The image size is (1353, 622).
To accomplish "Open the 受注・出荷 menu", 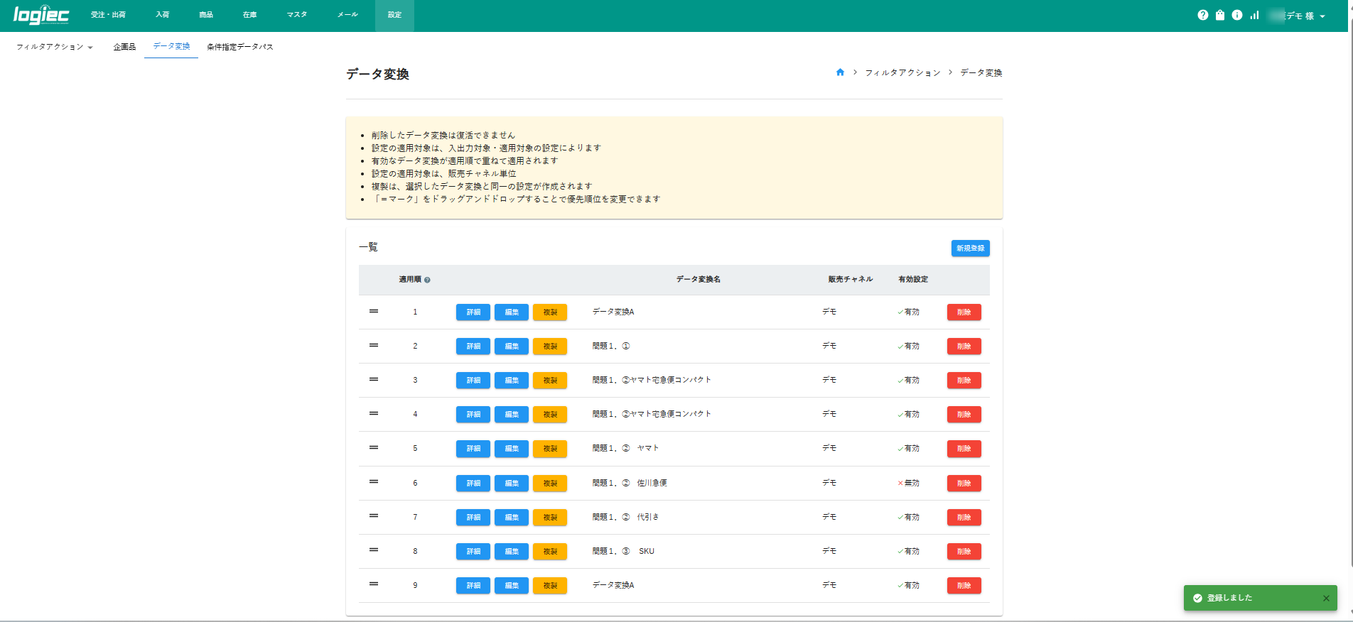I will pos(108,15).
